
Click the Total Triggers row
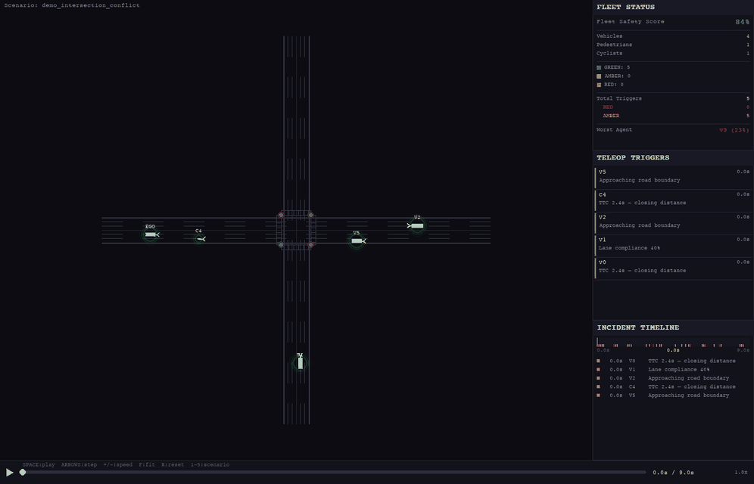tap(673, 99)
